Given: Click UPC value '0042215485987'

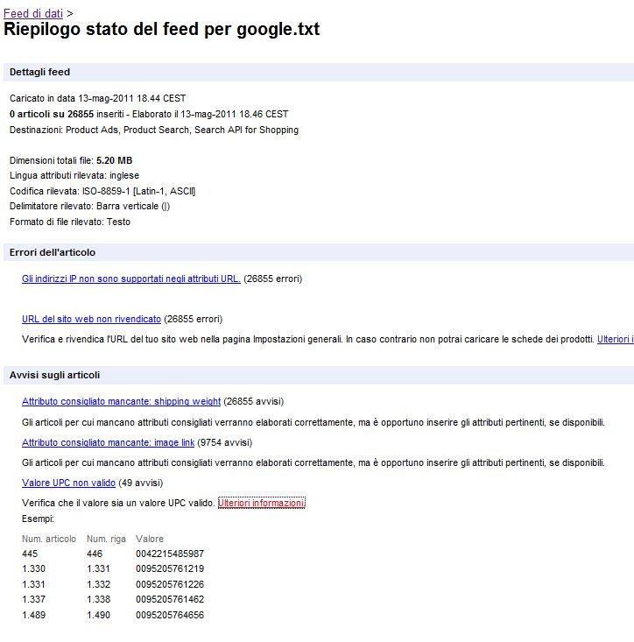Looking at the screenshot, I should point(170,554).
